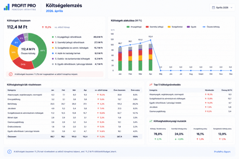Click 14,6% arrow in Top 5 Egyéb row

tap(206, 103)
